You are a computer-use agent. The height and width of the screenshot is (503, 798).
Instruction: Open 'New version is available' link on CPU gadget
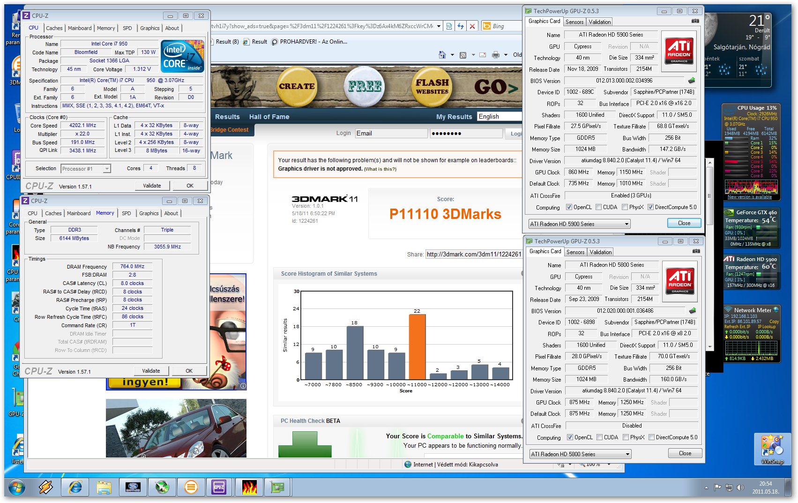coord(749,197)
